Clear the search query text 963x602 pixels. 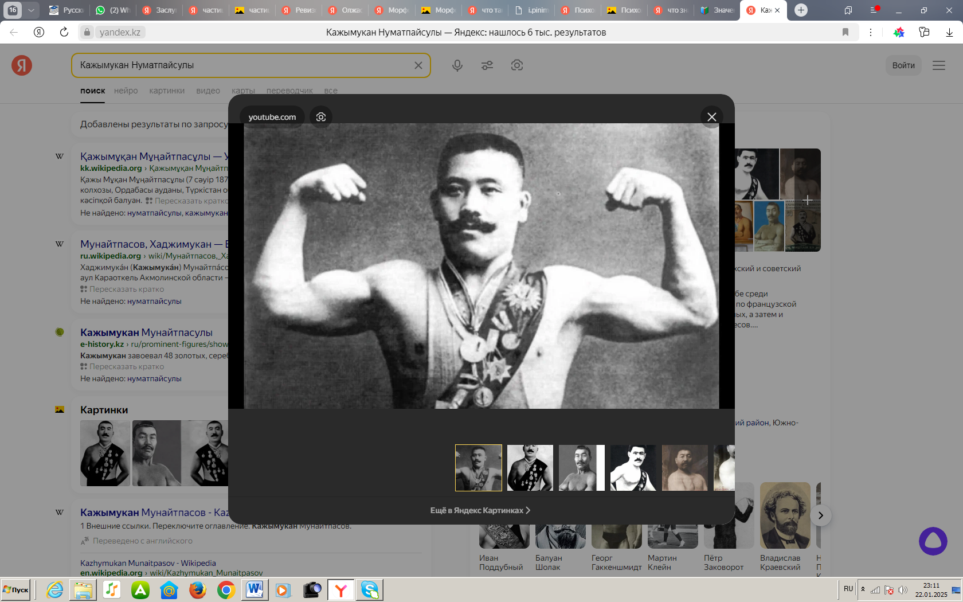(418, 65)
